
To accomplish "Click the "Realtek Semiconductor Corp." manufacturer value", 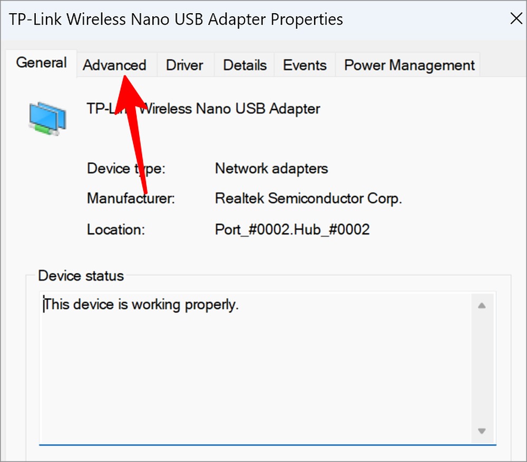I will pos(308,199).
